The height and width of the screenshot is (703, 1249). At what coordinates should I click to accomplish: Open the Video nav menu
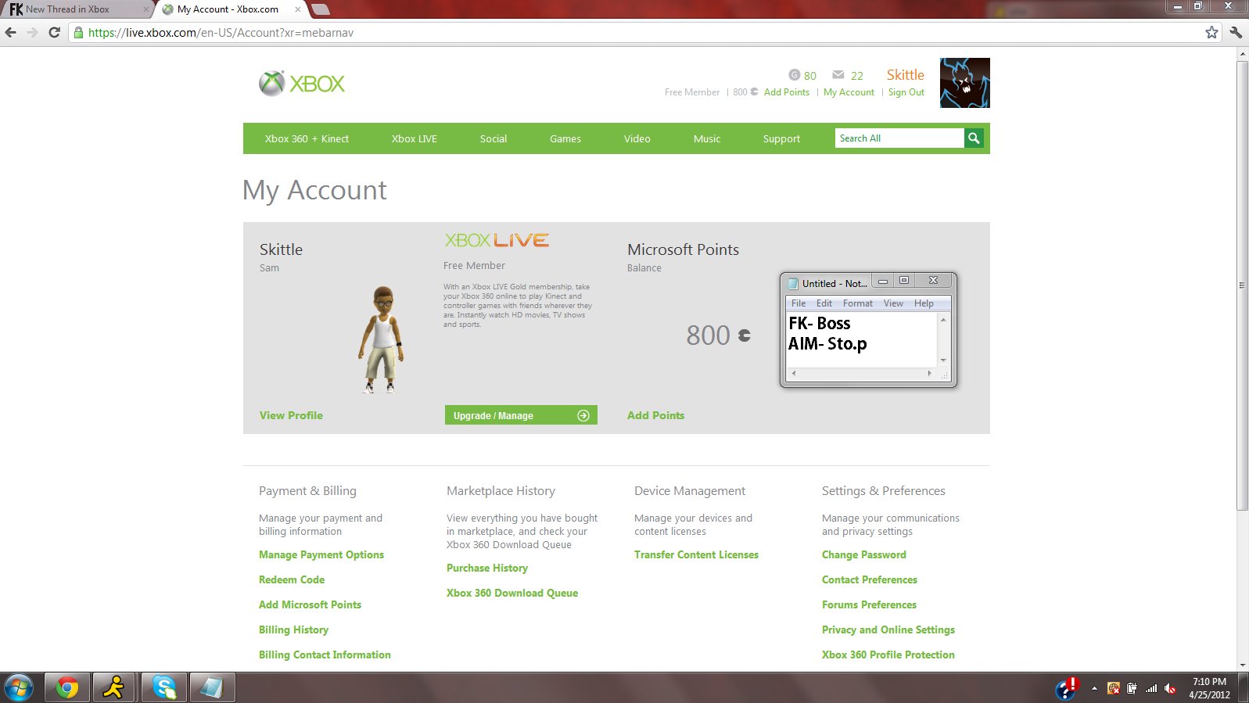637,138
